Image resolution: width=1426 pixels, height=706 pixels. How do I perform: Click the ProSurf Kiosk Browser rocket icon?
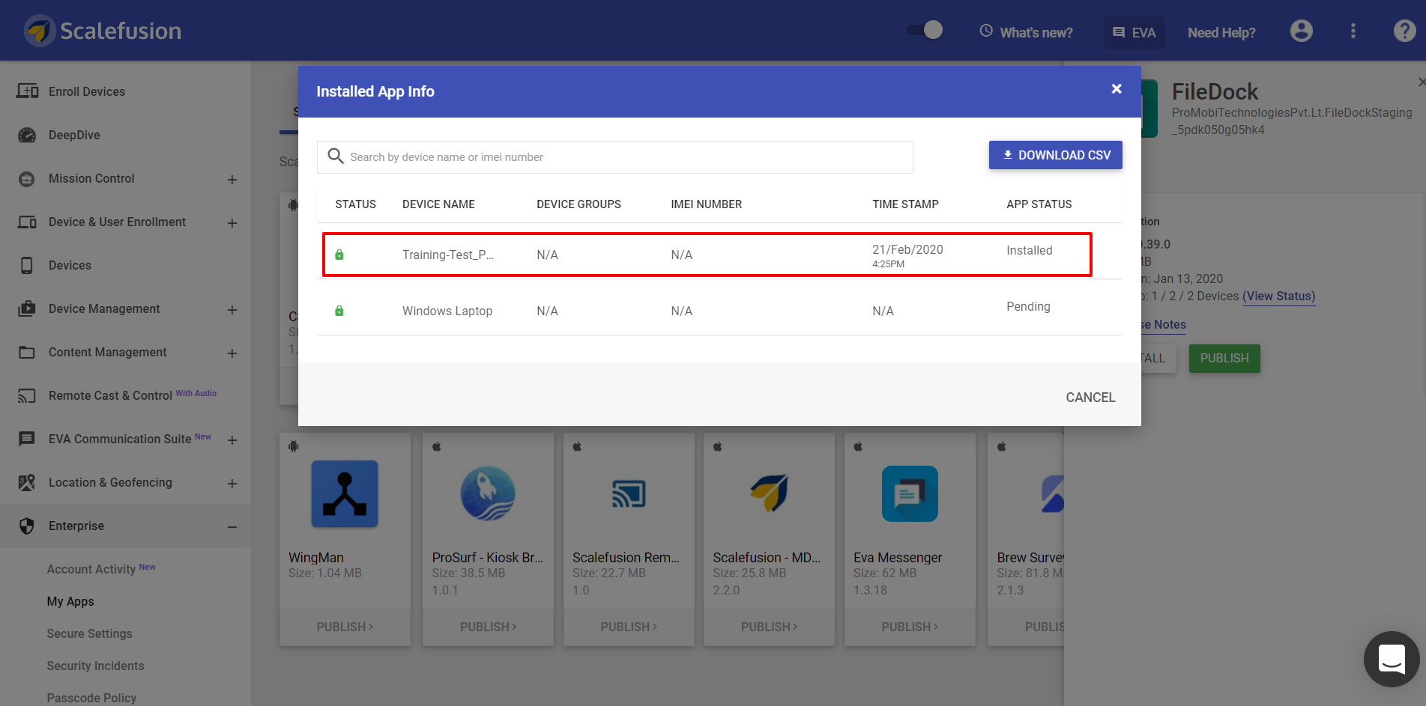click(488, 493)
